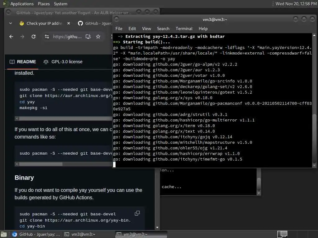Click the date and time clock

pyautogui.click(x=296, y=4)
